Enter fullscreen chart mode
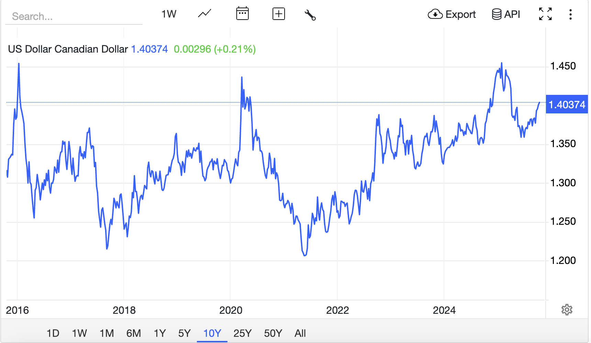Image resolution: width=591 pixels, height=343 pixels. [x=545, y=14]
